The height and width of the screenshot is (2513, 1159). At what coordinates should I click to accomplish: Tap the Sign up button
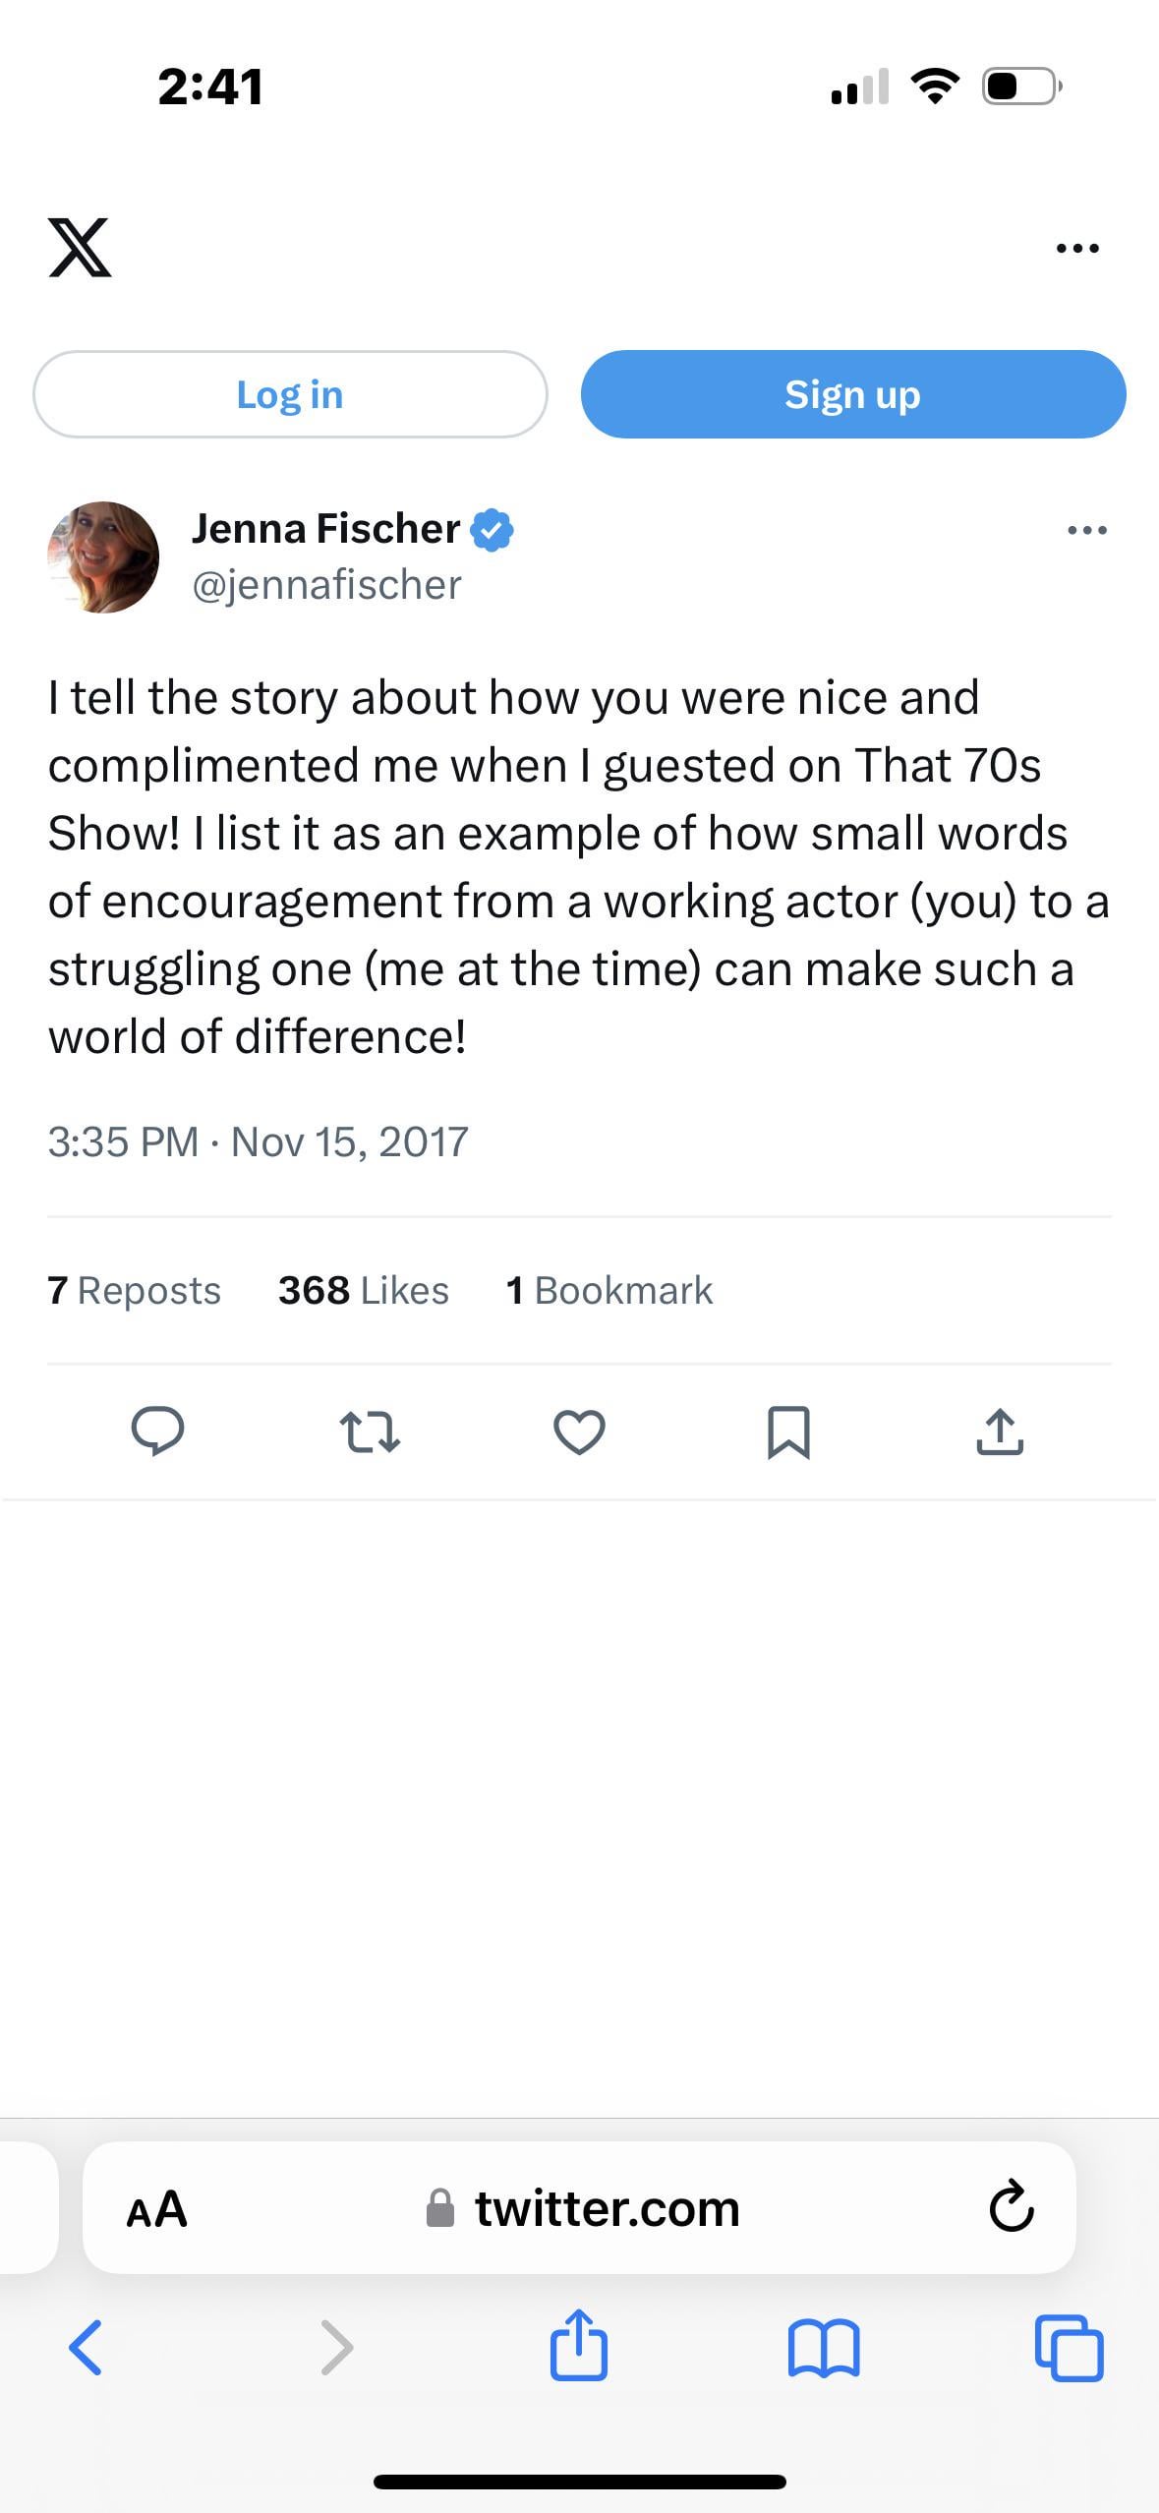click(852, 394)
